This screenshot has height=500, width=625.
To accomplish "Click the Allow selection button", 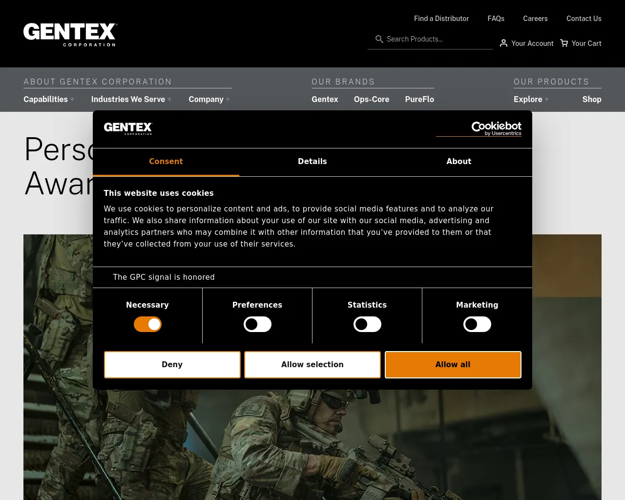I will [312, 365].
